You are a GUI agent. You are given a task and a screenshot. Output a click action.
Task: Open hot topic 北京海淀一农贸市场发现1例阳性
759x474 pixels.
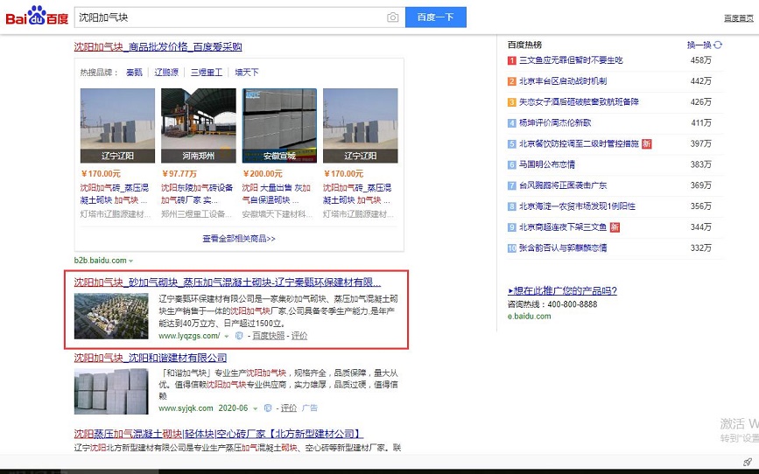tap(577, 206)
